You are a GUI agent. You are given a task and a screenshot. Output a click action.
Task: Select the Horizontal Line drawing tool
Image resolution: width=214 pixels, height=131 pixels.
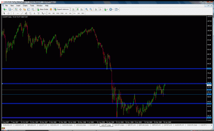[17, 13]
